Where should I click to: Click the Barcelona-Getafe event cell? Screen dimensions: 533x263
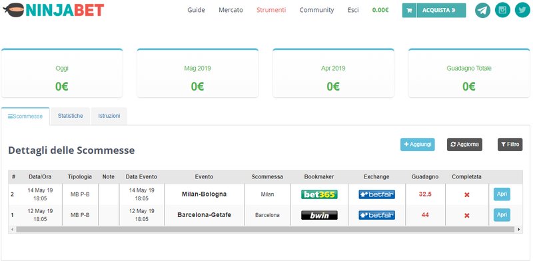point(205,215)
